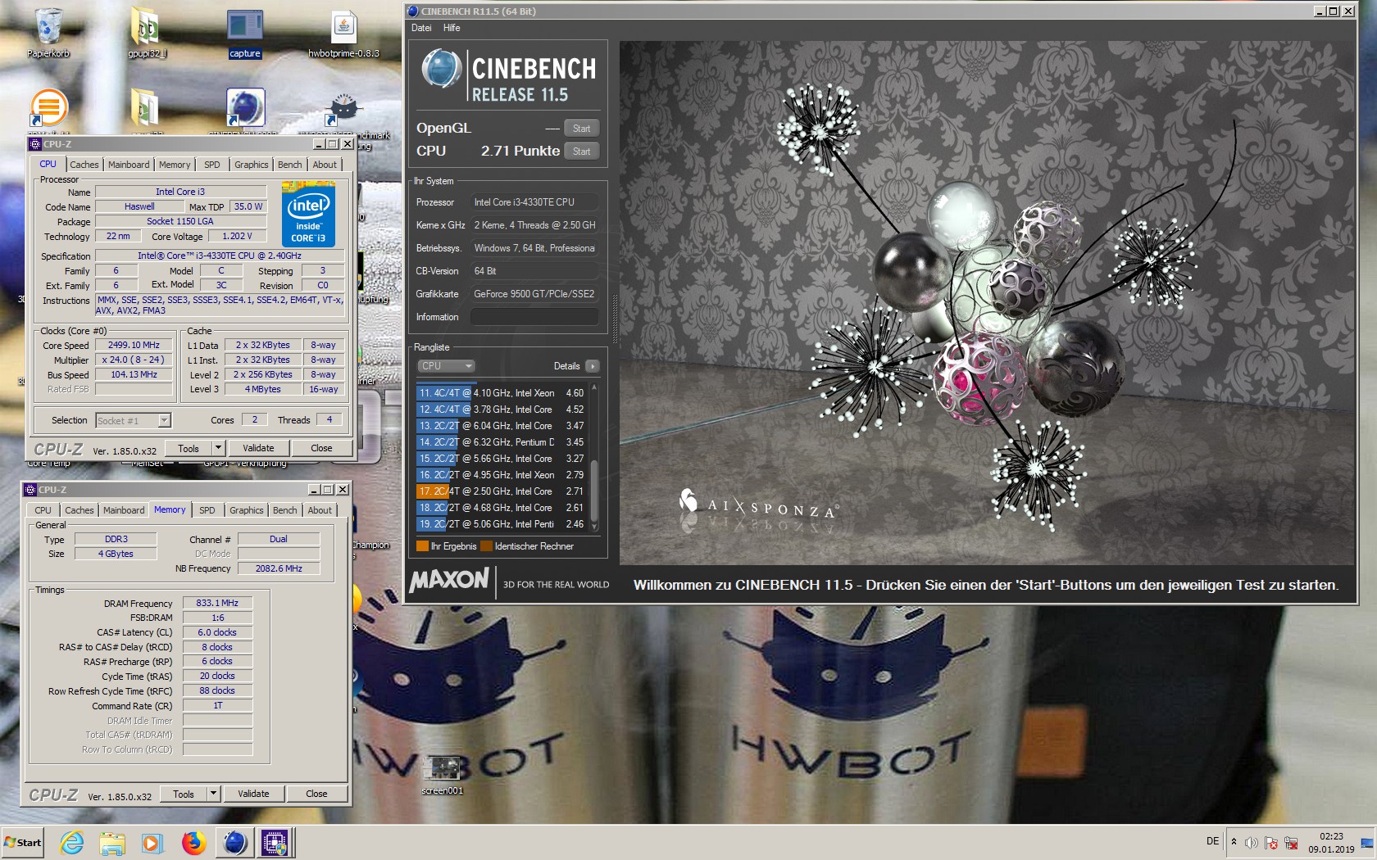This screenshot has width=1377, height=860.
Task: Open the Hilfe menu in Cinebench
Action: pyautogui.click(x=452, y=28)
